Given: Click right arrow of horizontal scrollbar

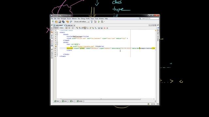Looking at the screenshot, I should coord(154,99).
